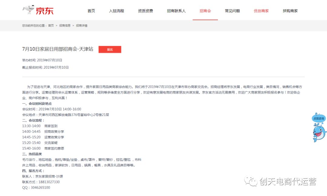The image size is (327, 196).
Task: Click the 招商详情 breadcrumb item
Action: coord(82,26)
